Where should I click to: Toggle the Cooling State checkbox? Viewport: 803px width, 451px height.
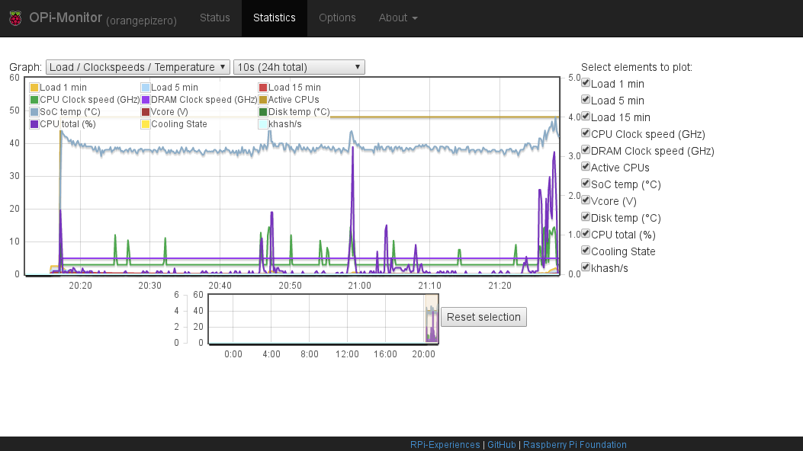click(586, 251)
